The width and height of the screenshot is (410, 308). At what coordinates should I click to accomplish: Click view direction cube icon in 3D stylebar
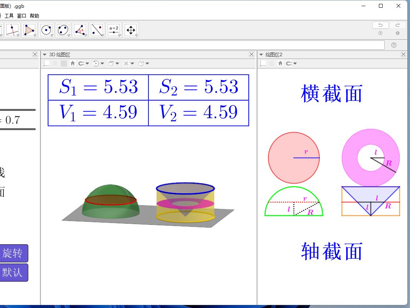111,63
